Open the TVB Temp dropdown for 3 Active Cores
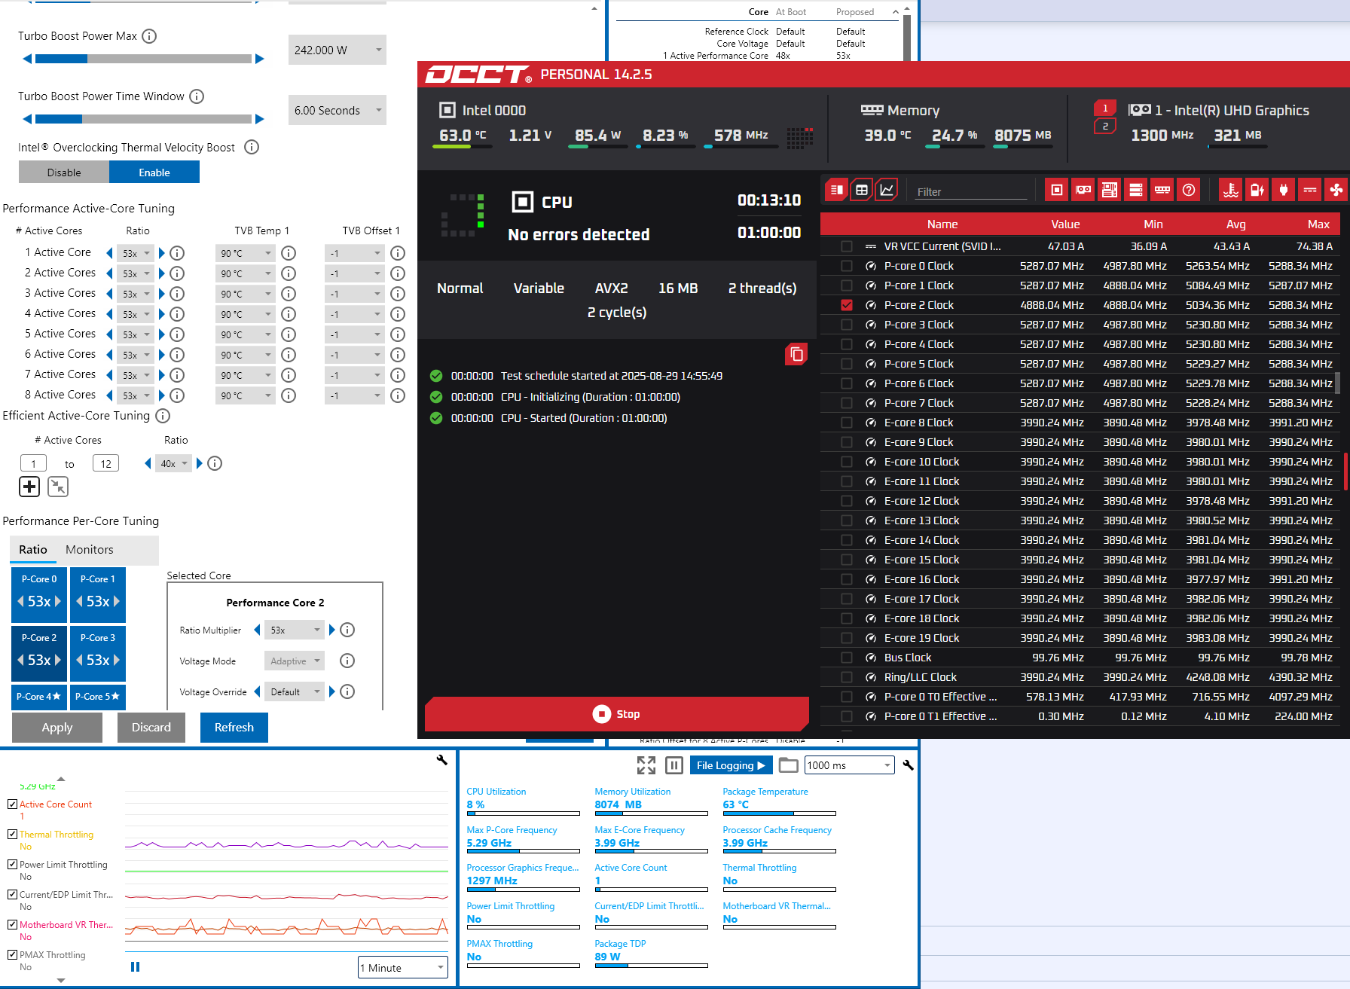Image resolution: width=1350 pixels, height=989 pixels. (245, 294)
